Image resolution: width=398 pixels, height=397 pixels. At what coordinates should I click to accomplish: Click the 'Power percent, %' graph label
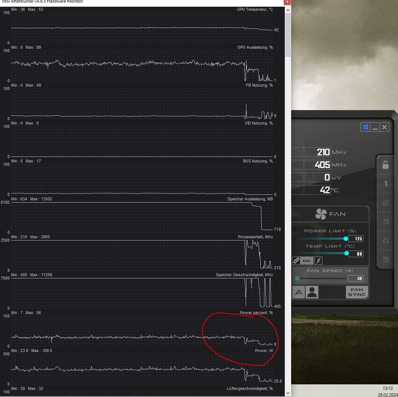[x=257, y=313]
